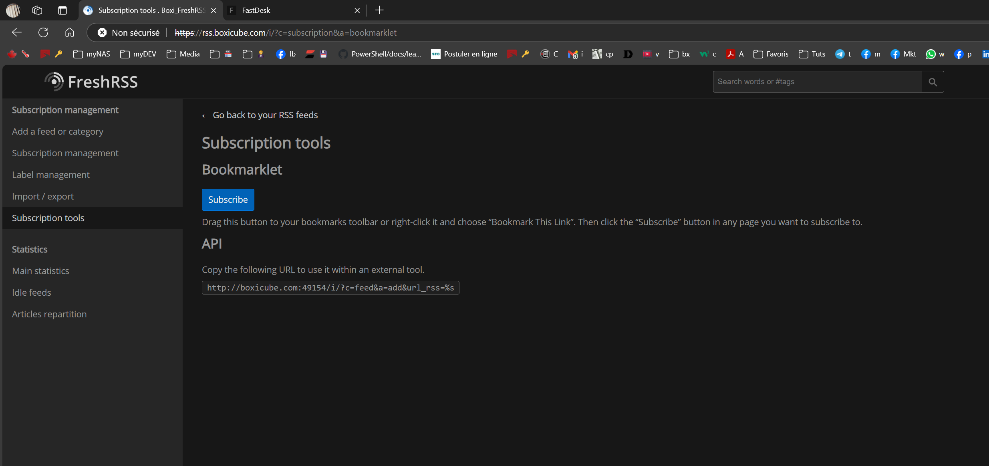Open the globe 'C' bookmark
The image size is (989, 466).
[x=549, y=54]
